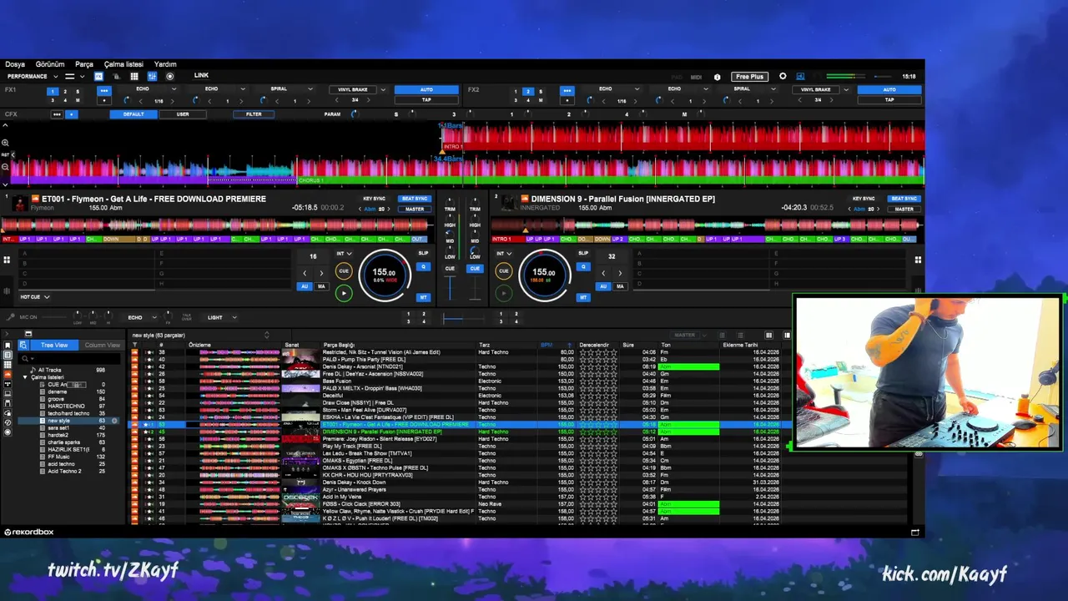Toggle Master Tempo MT on deck 1
The image size is (1068, 601).
pyautogui.click(x=423, y=297)
